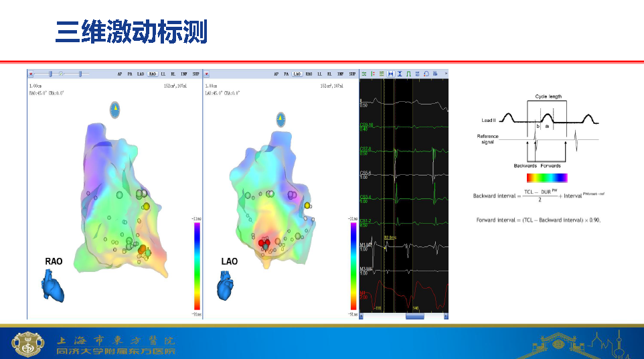Choose the SUP view in the right map panel
Screen dimensions: 644x359
pos(351,73)
